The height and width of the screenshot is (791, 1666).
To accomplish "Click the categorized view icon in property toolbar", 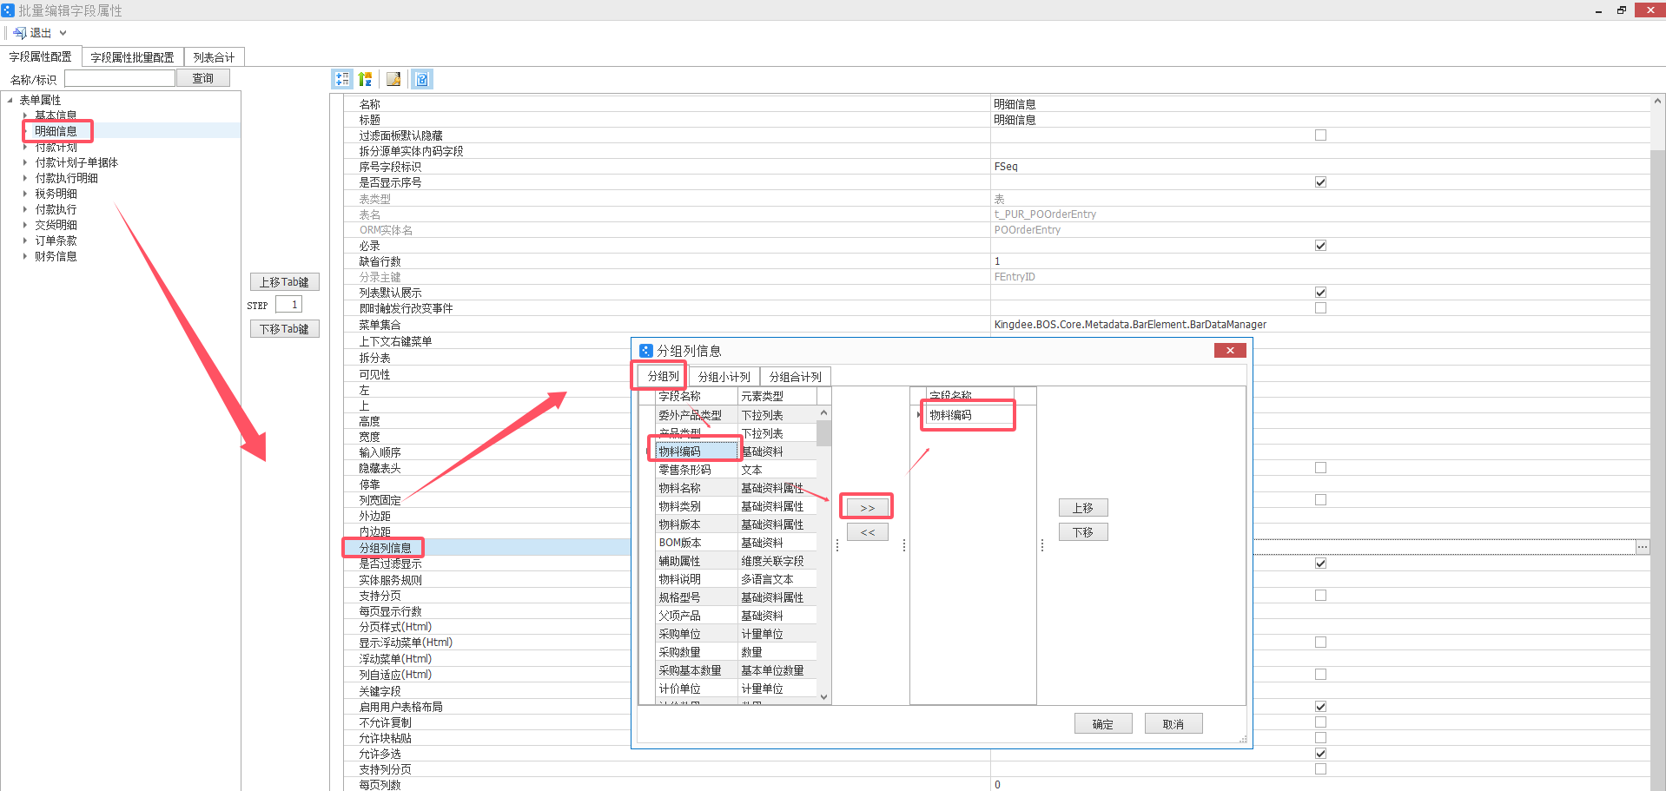I will pyautogui.click(x=342, y=79).
